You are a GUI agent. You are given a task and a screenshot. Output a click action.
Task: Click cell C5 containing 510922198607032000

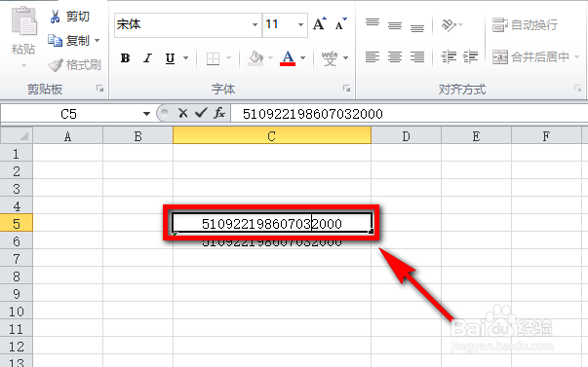[272, 224]
